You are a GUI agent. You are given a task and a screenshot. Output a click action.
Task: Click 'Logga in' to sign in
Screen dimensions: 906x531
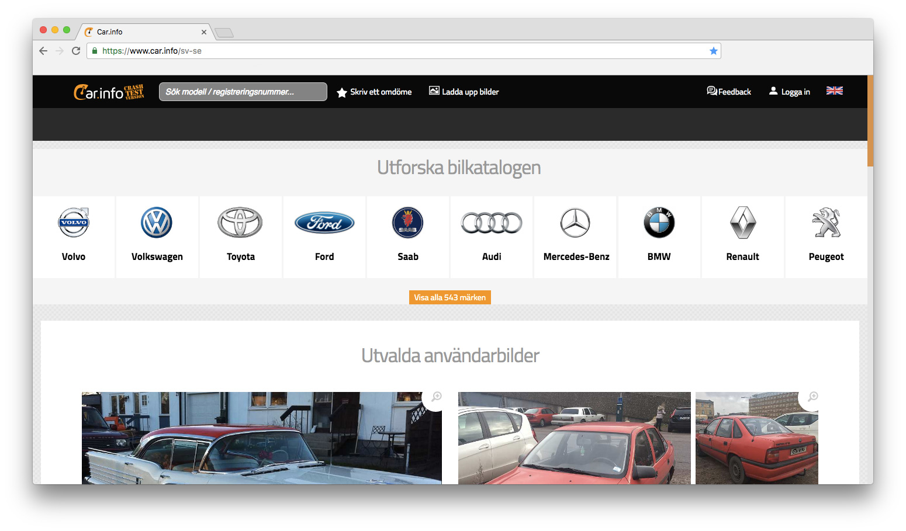[790, 92]
